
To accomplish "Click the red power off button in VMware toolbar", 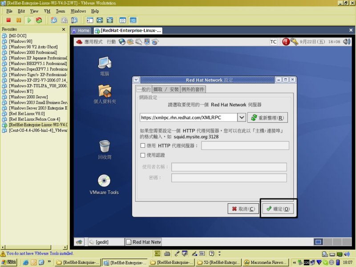I will tap(8, 20).
